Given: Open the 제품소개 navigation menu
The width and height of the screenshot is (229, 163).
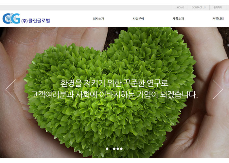Looking at the screenshot, I should [178, 19].
